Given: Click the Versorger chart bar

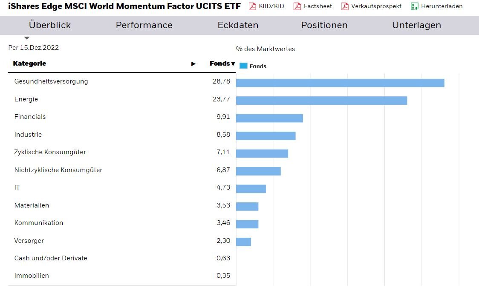Looking at the screenshot, I should coord(243,242).
